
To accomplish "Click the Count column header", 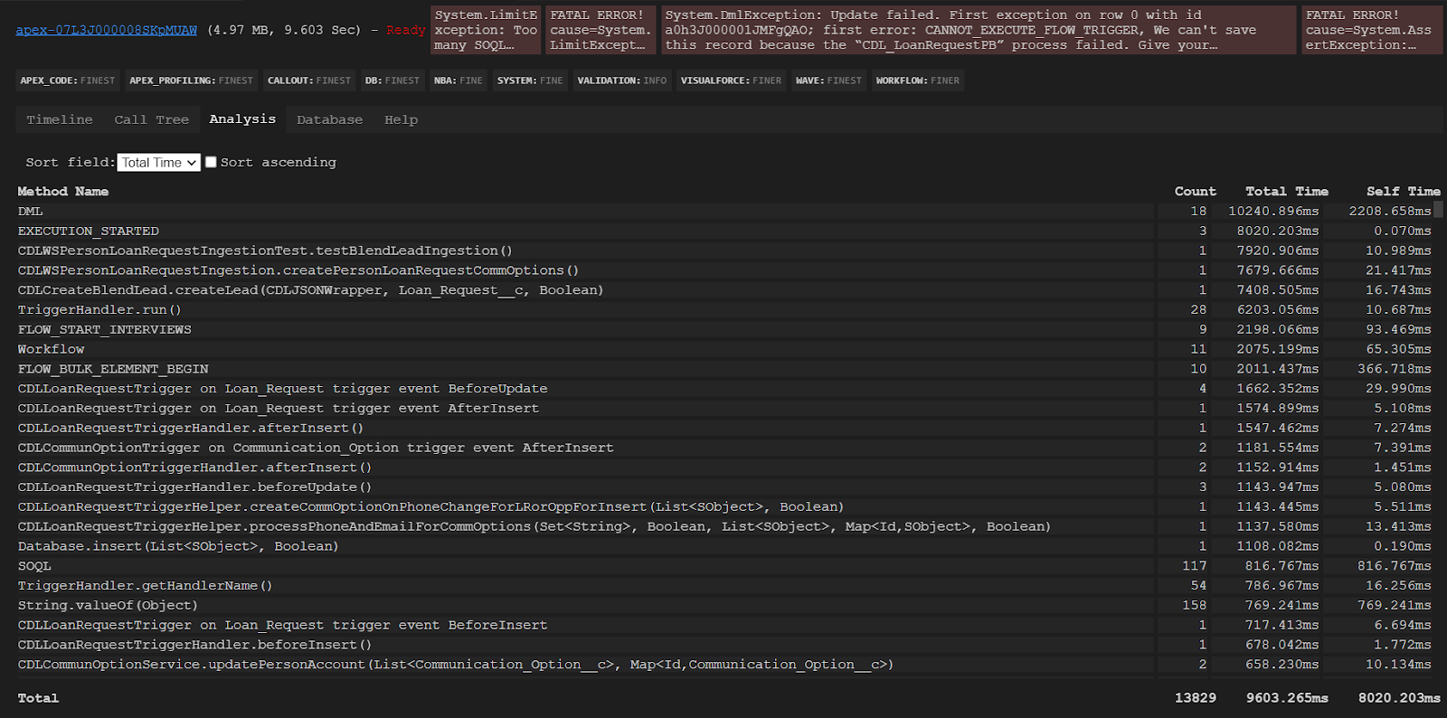I will click(1195, 192).
